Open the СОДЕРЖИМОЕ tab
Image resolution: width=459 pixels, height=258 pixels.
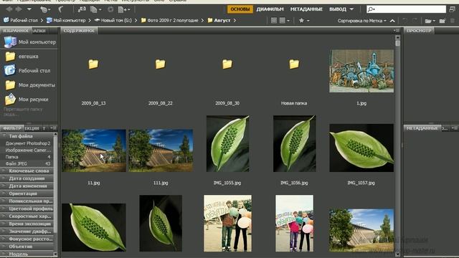coord(79,30)
